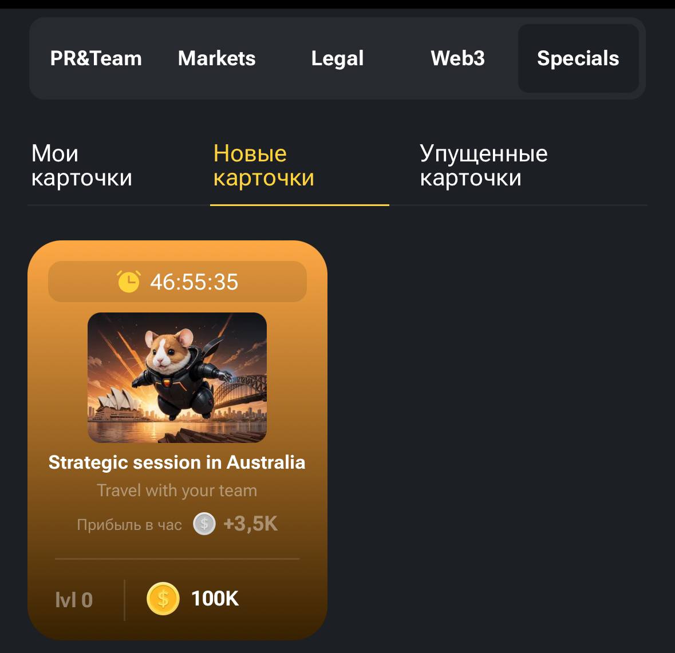This screenshot has height=653, width=675.
Task: Show the Мои карточки section
Action: point(82,166)
